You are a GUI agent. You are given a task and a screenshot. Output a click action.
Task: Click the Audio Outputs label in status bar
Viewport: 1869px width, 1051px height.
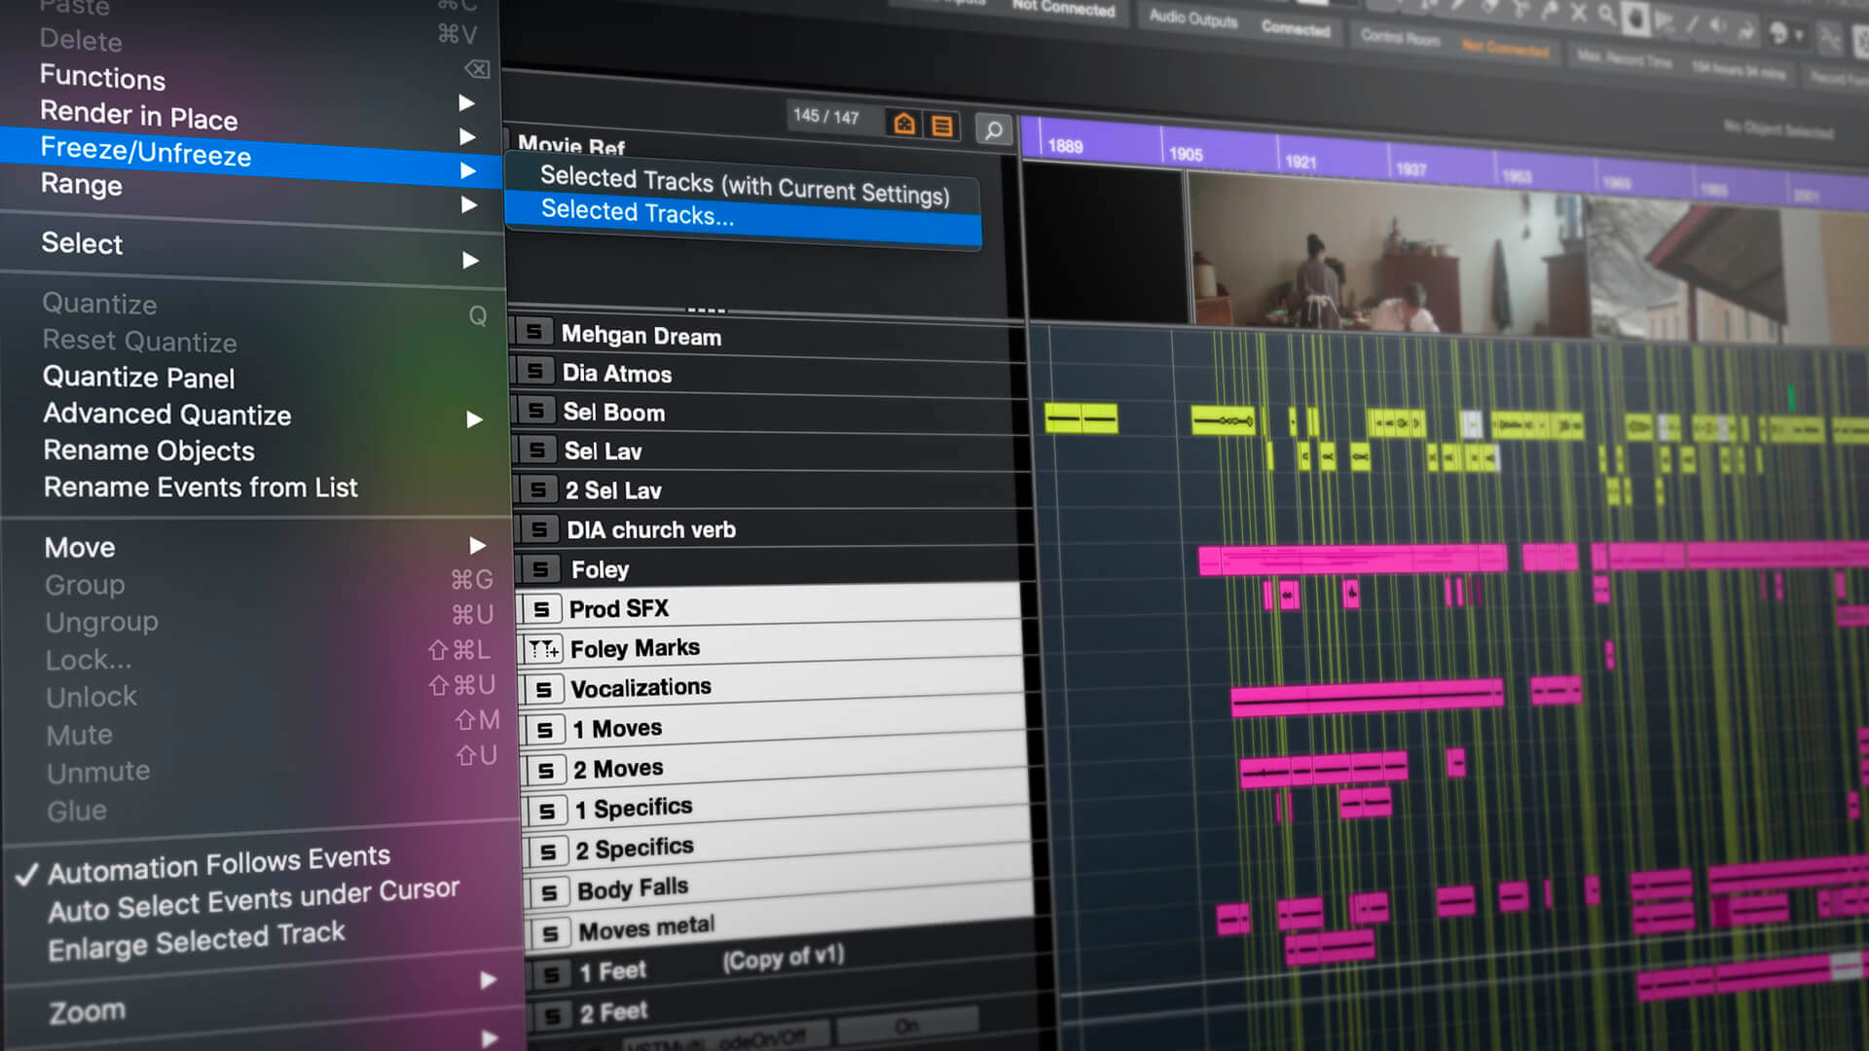[x=1192, y=18]
